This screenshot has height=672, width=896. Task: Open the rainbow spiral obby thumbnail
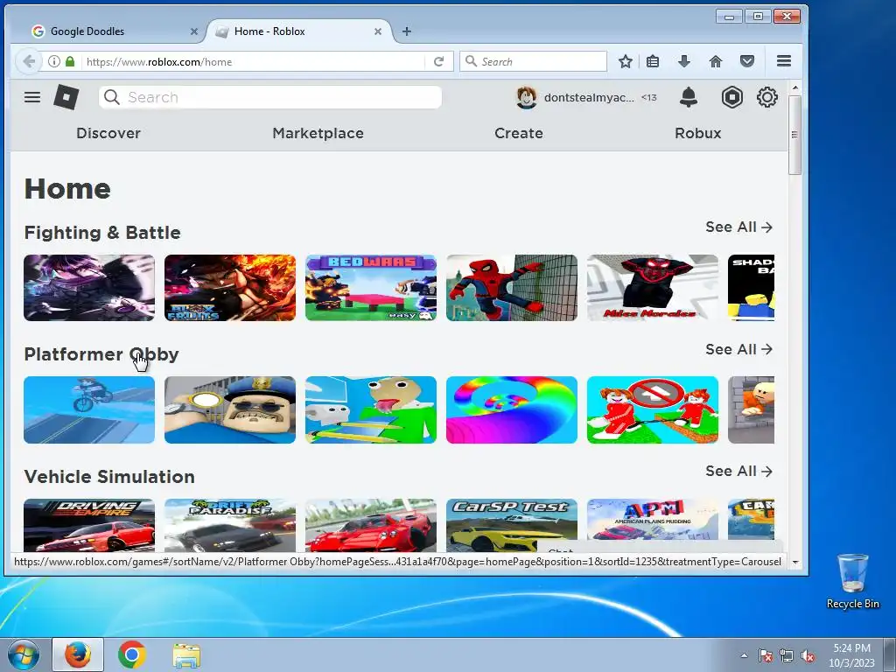pyautogui.click(x=511, y=409)
